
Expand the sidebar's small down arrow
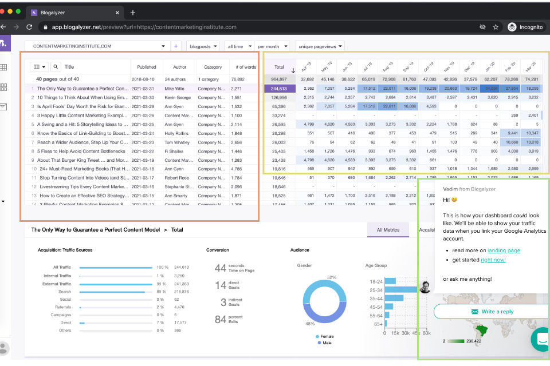click(x=3, y=201)
